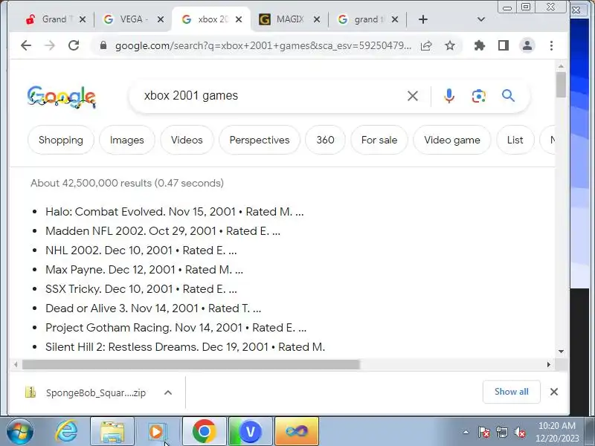The height and width of the screenshot is (446, 595).
Task: Dismiss the downloads bar
Action: 554,392
